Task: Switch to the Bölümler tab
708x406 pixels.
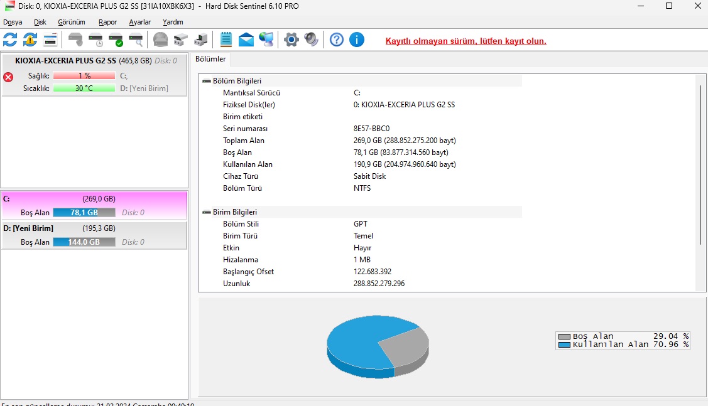Action: (210, 59)
